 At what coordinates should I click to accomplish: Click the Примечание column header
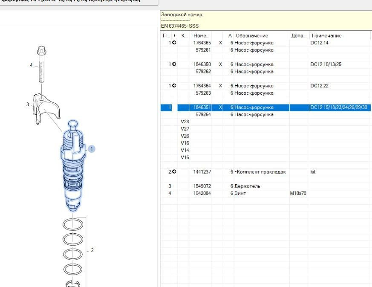pos(326,36)
